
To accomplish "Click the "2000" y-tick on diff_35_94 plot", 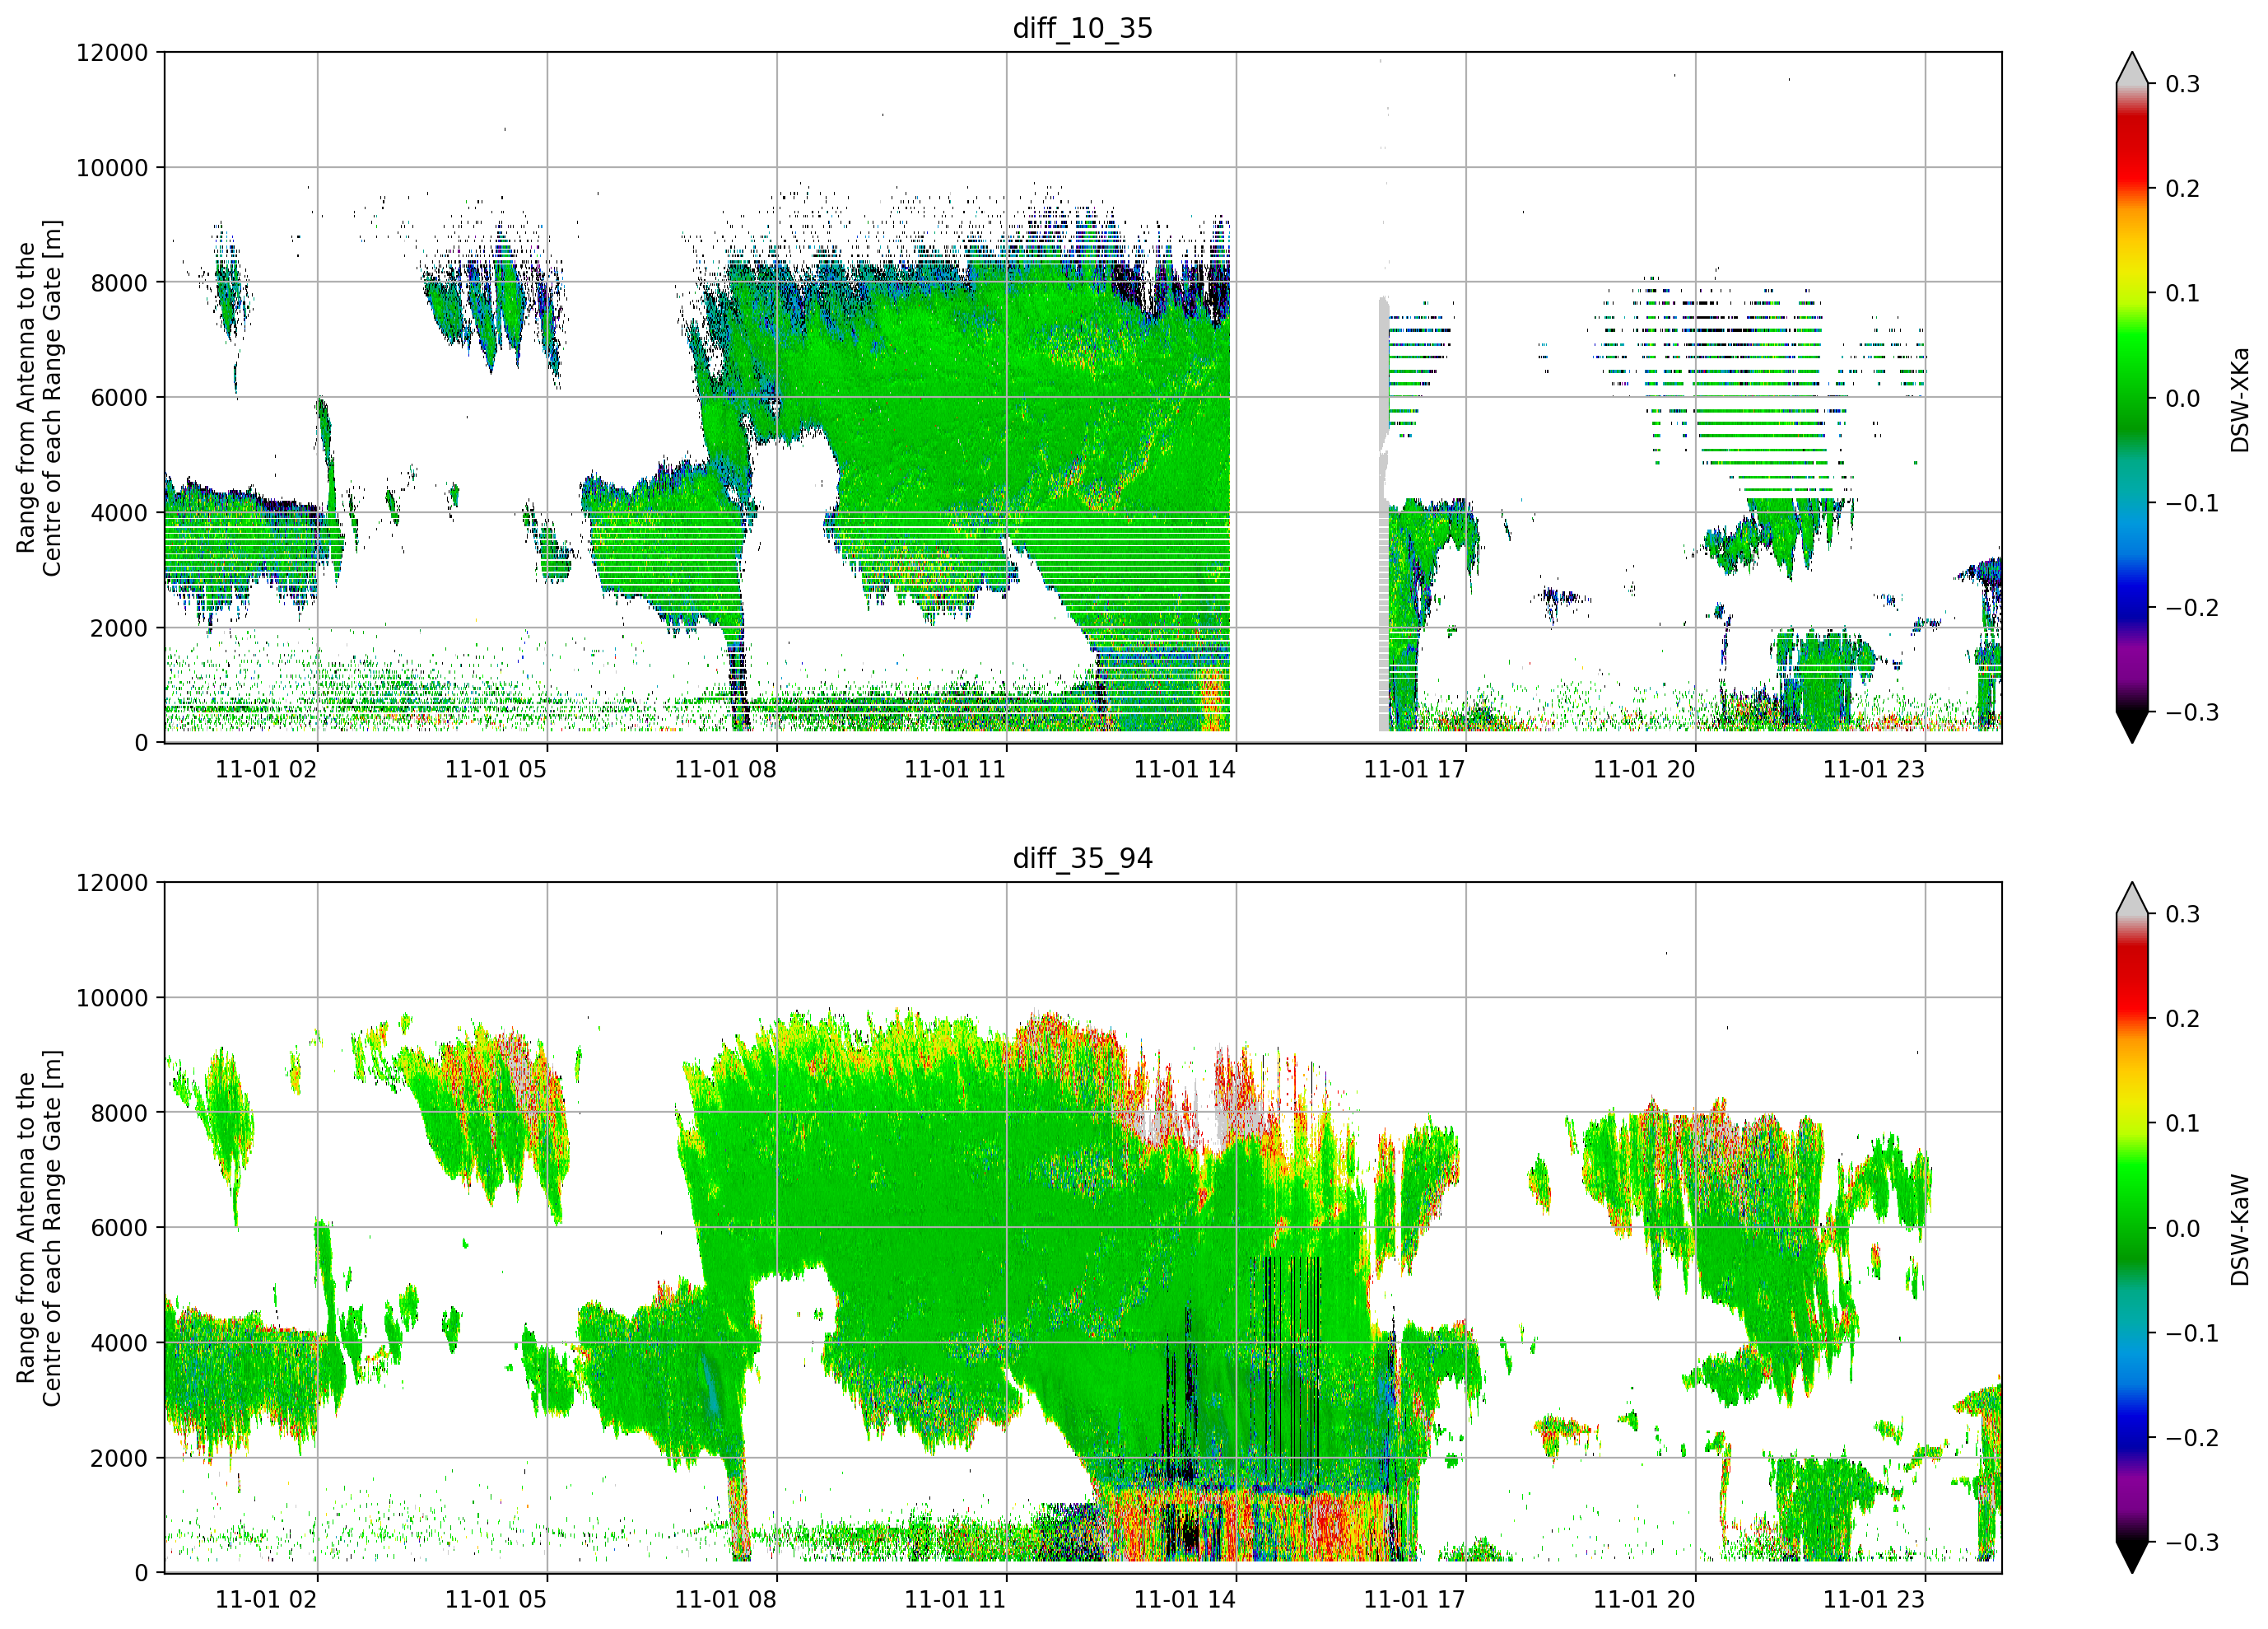I will tap(119, 1459).
